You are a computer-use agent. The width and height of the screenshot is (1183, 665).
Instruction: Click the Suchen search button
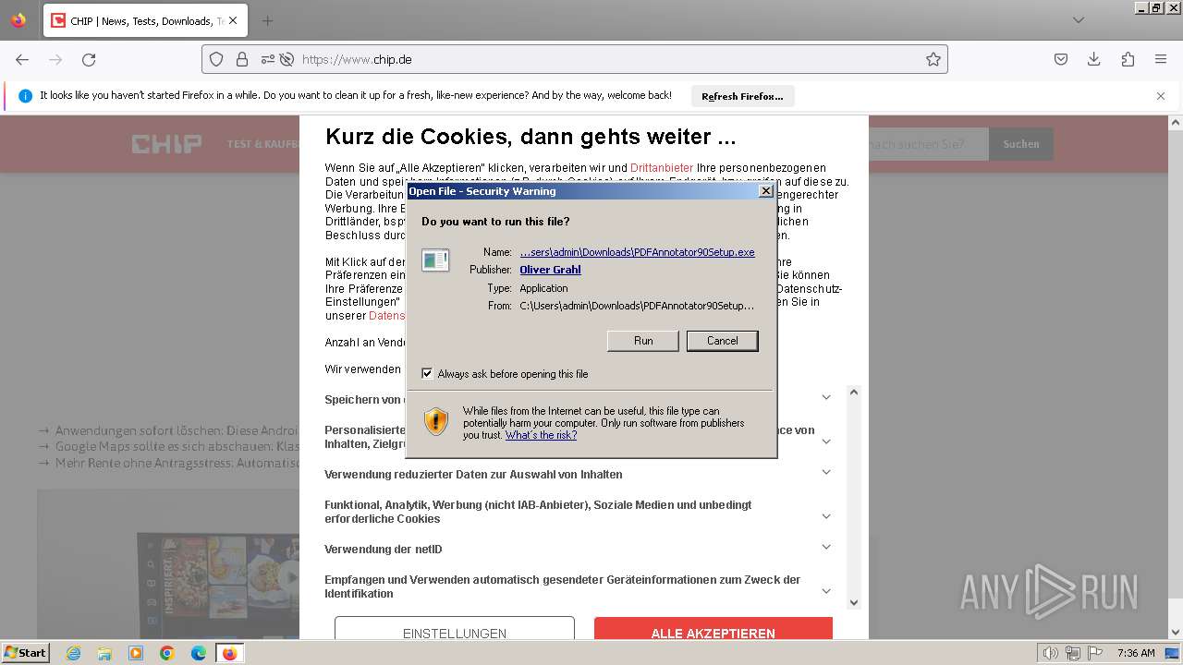pos(1021,144)
